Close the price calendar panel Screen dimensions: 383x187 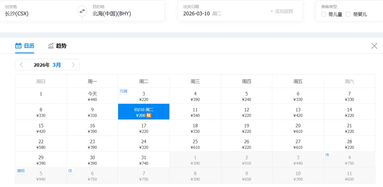[374, 46]
